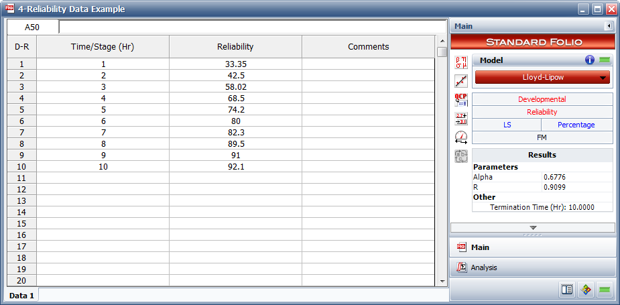
Task: Expand the panel with the down arrow
Action: click(x=533, y=228)
